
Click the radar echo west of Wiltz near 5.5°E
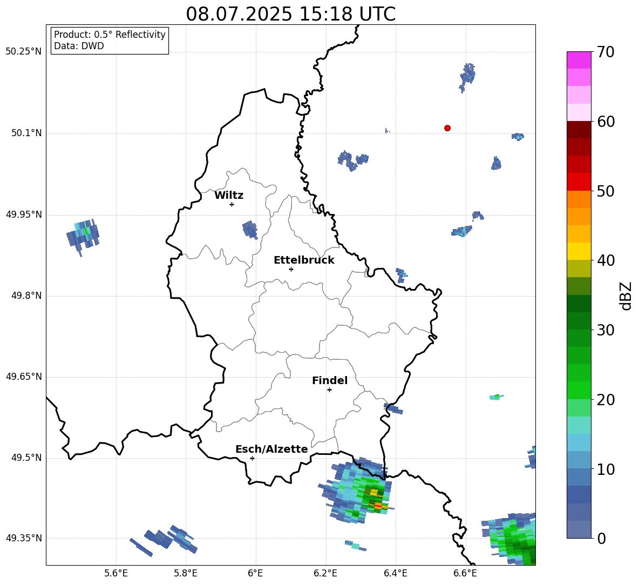pos(83,237)
